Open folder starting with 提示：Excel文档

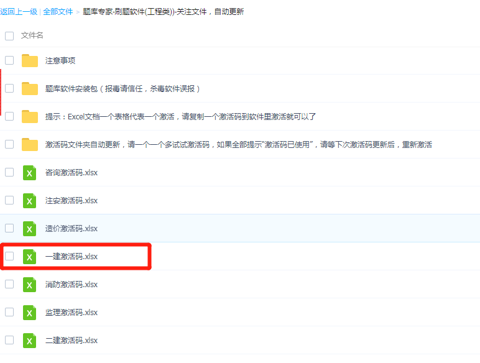click(180, 116)
